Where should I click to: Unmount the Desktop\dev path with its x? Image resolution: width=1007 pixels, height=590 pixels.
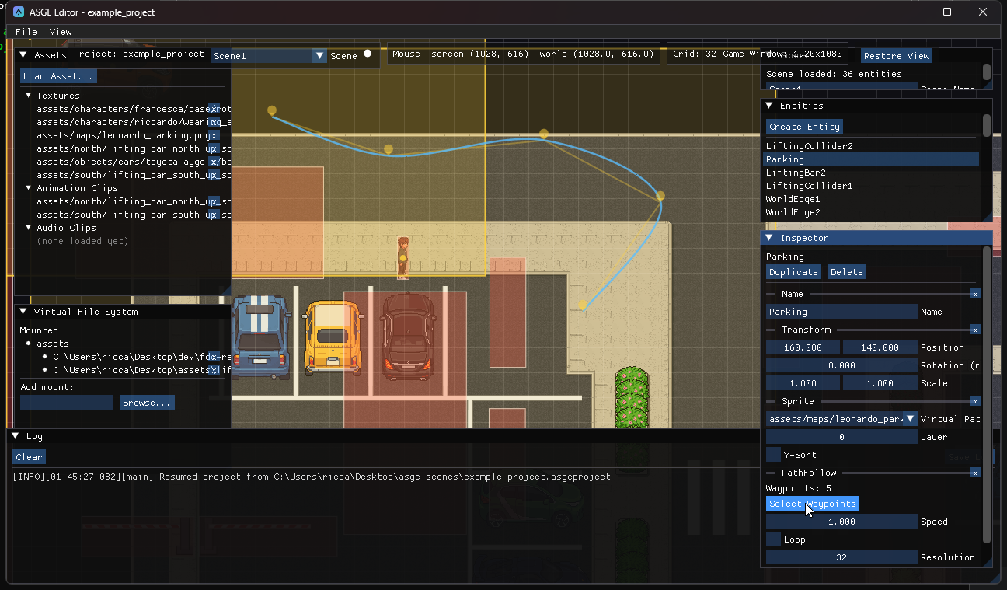(x=214, y=357)
